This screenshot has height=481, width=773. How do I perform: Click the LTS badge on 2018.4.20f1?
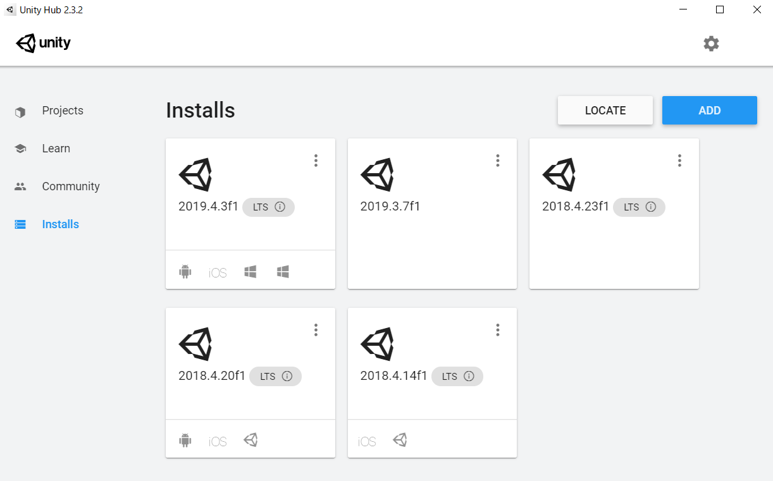[268, 376]
